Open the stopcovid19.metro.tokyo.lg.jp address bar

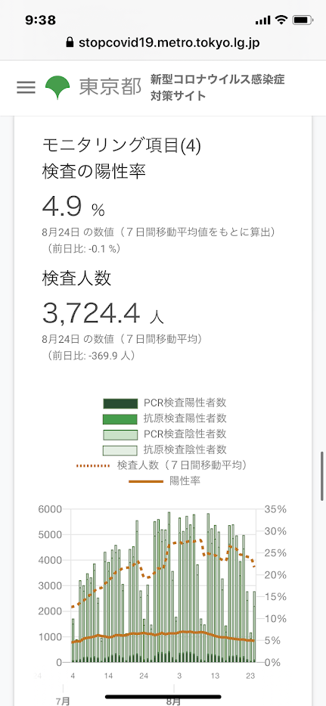click(x=163, y=43)
